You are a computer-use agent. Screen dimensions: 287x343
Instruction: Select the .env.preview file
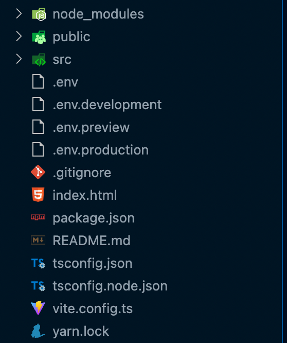click(91, 127)
